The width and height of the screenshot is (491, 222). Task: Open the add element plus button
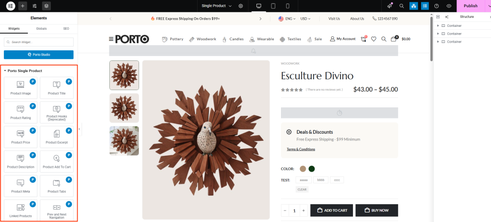(x=23, y=6)
